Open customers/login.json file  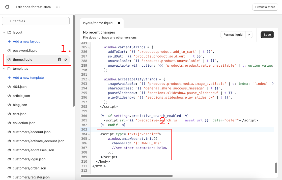click(x=29, y=159)
